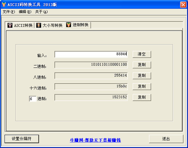Click the title bar text ASCII码转换工具 2013版
This screenshot has width=188, height=148.
tap(32, 5)
